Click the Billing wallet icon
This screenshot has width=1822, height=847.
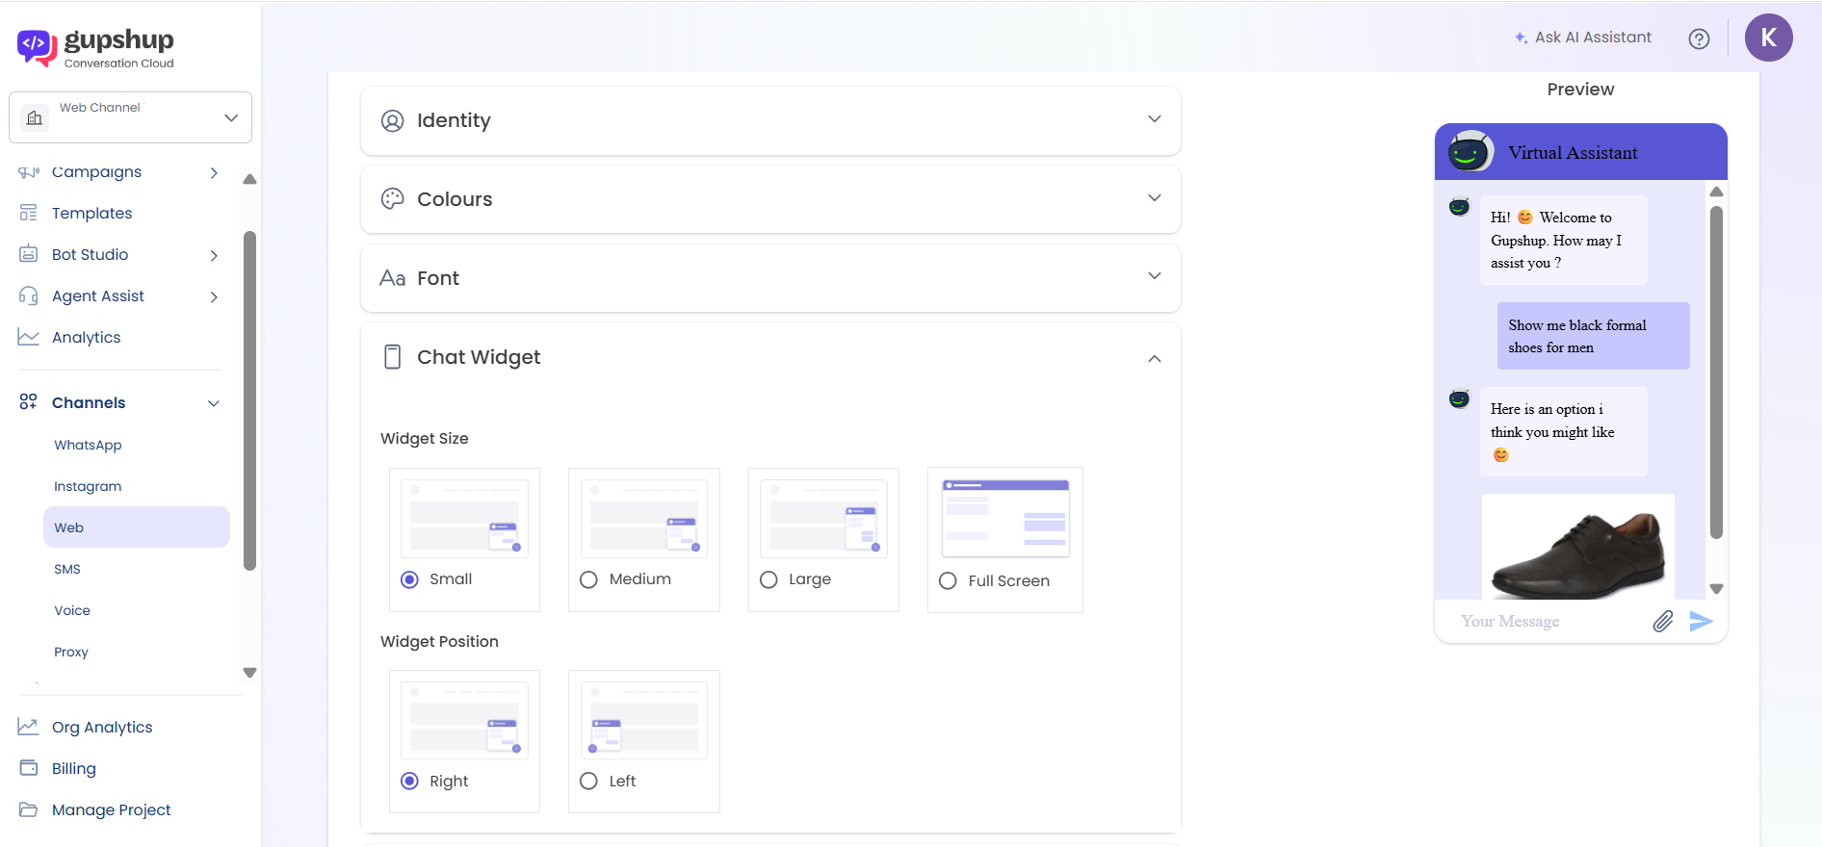tap(29, 768)
